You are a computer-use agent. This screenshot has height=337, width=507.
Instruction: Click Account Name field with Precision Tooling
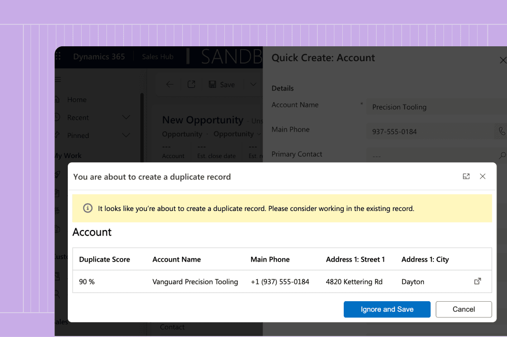tap(436, 107)
